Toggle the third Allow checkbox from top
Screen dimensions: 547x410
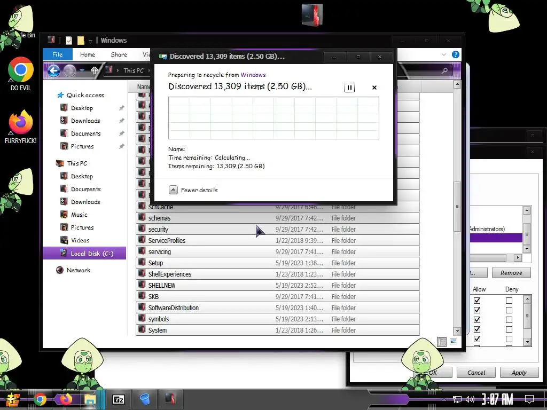[477, 320]
